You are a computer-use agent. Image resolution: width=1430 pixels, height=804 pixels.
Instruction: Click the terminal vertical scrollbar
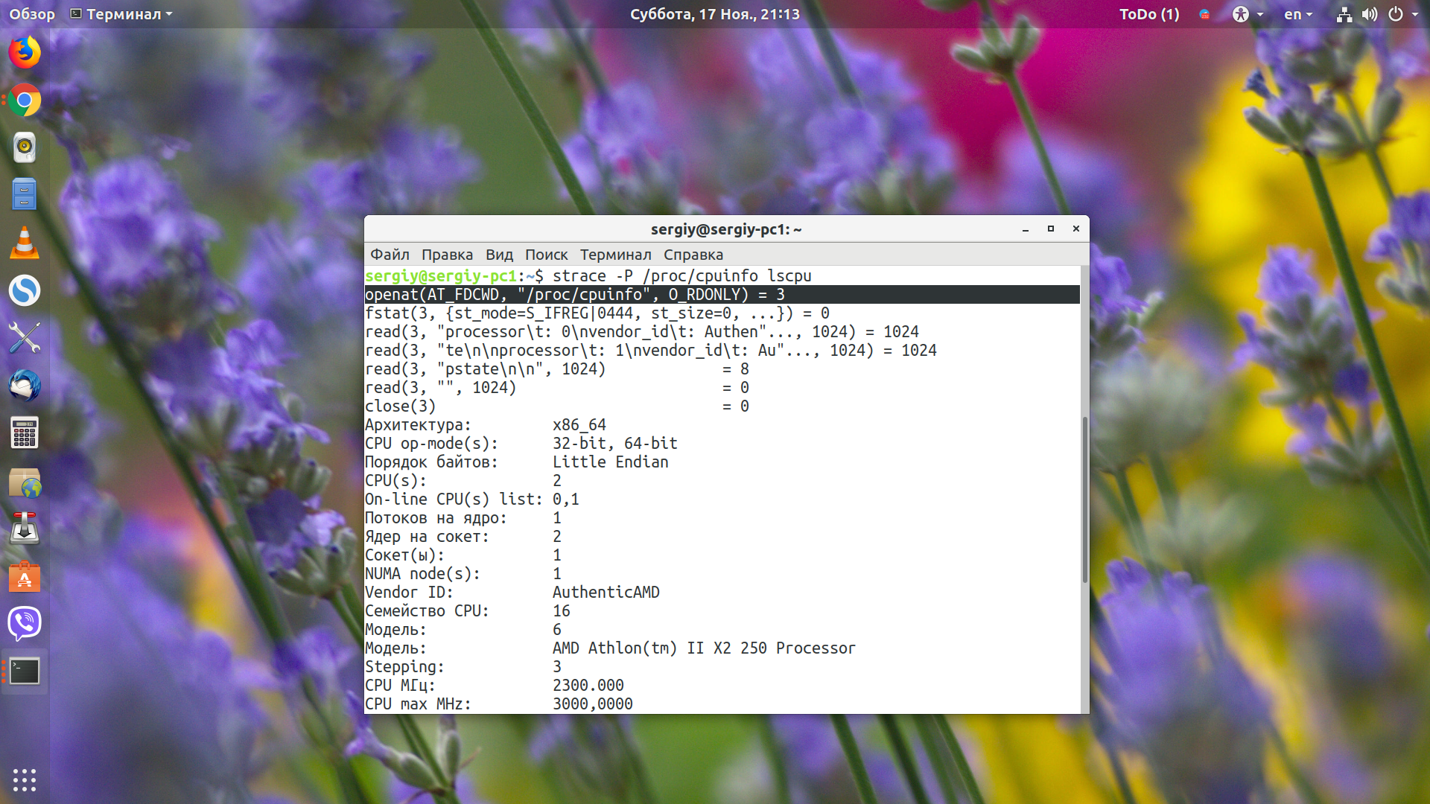coord(1084,500)
